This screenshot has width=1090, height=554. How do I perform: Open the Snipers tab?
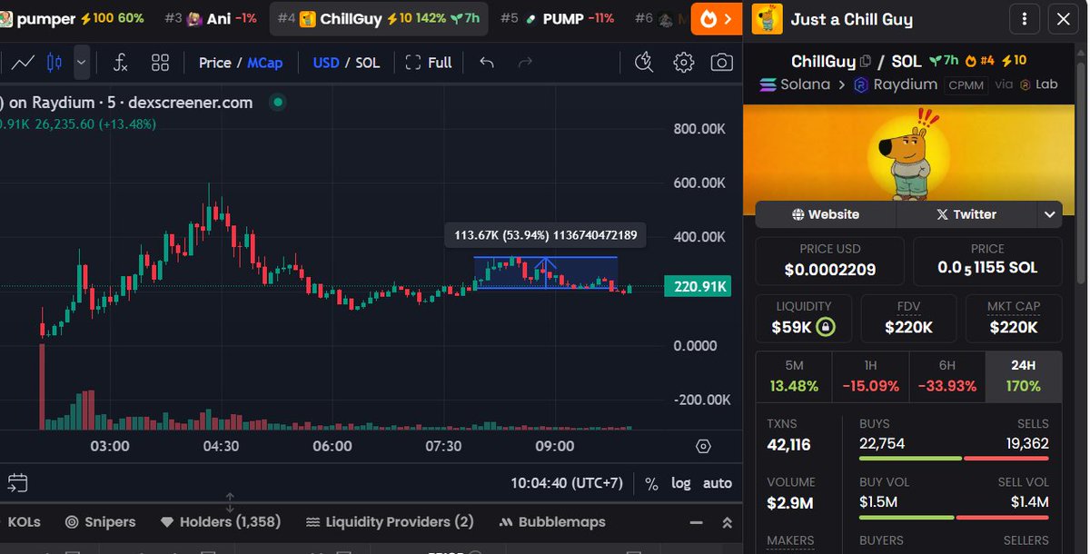100,522
